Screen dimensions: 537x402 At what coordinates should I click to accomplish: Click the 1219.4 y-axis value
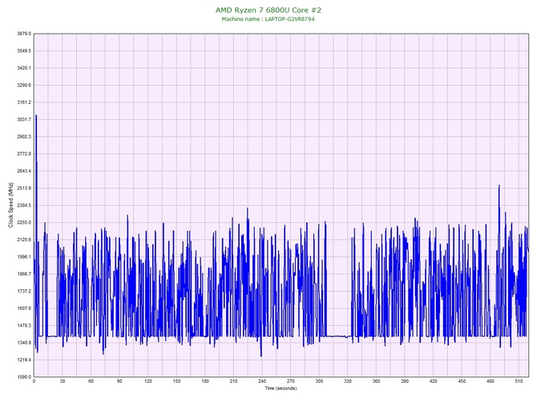pos(24,360)
